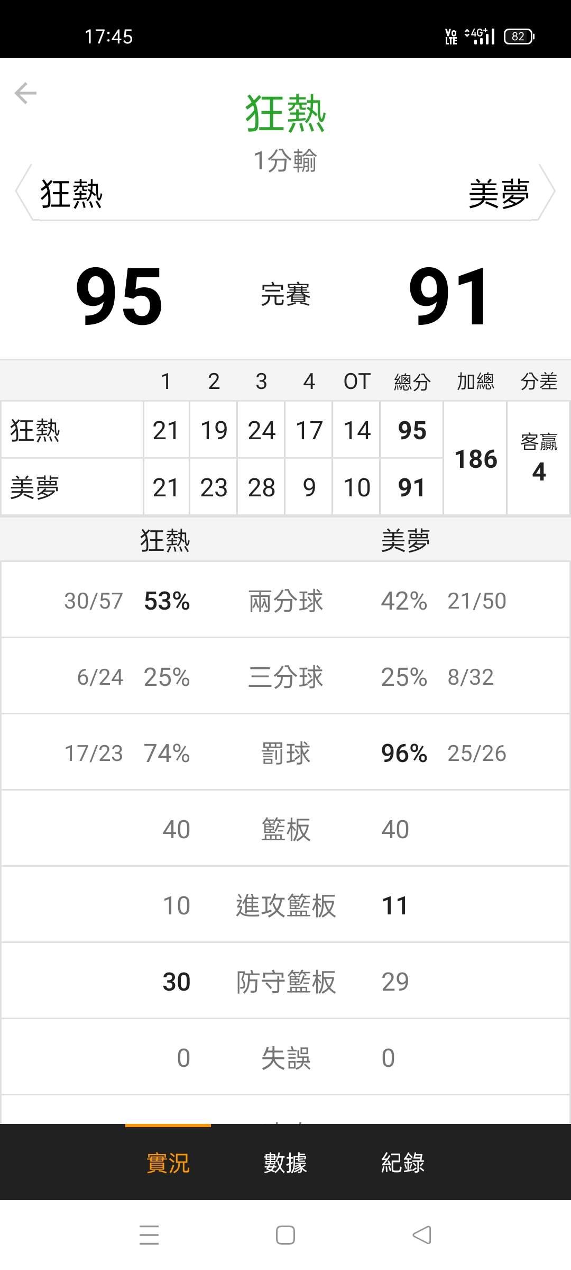Tap Android back triangle icon
The height and width of the screenshot is (1270, 571).
tap(422, 1235)
